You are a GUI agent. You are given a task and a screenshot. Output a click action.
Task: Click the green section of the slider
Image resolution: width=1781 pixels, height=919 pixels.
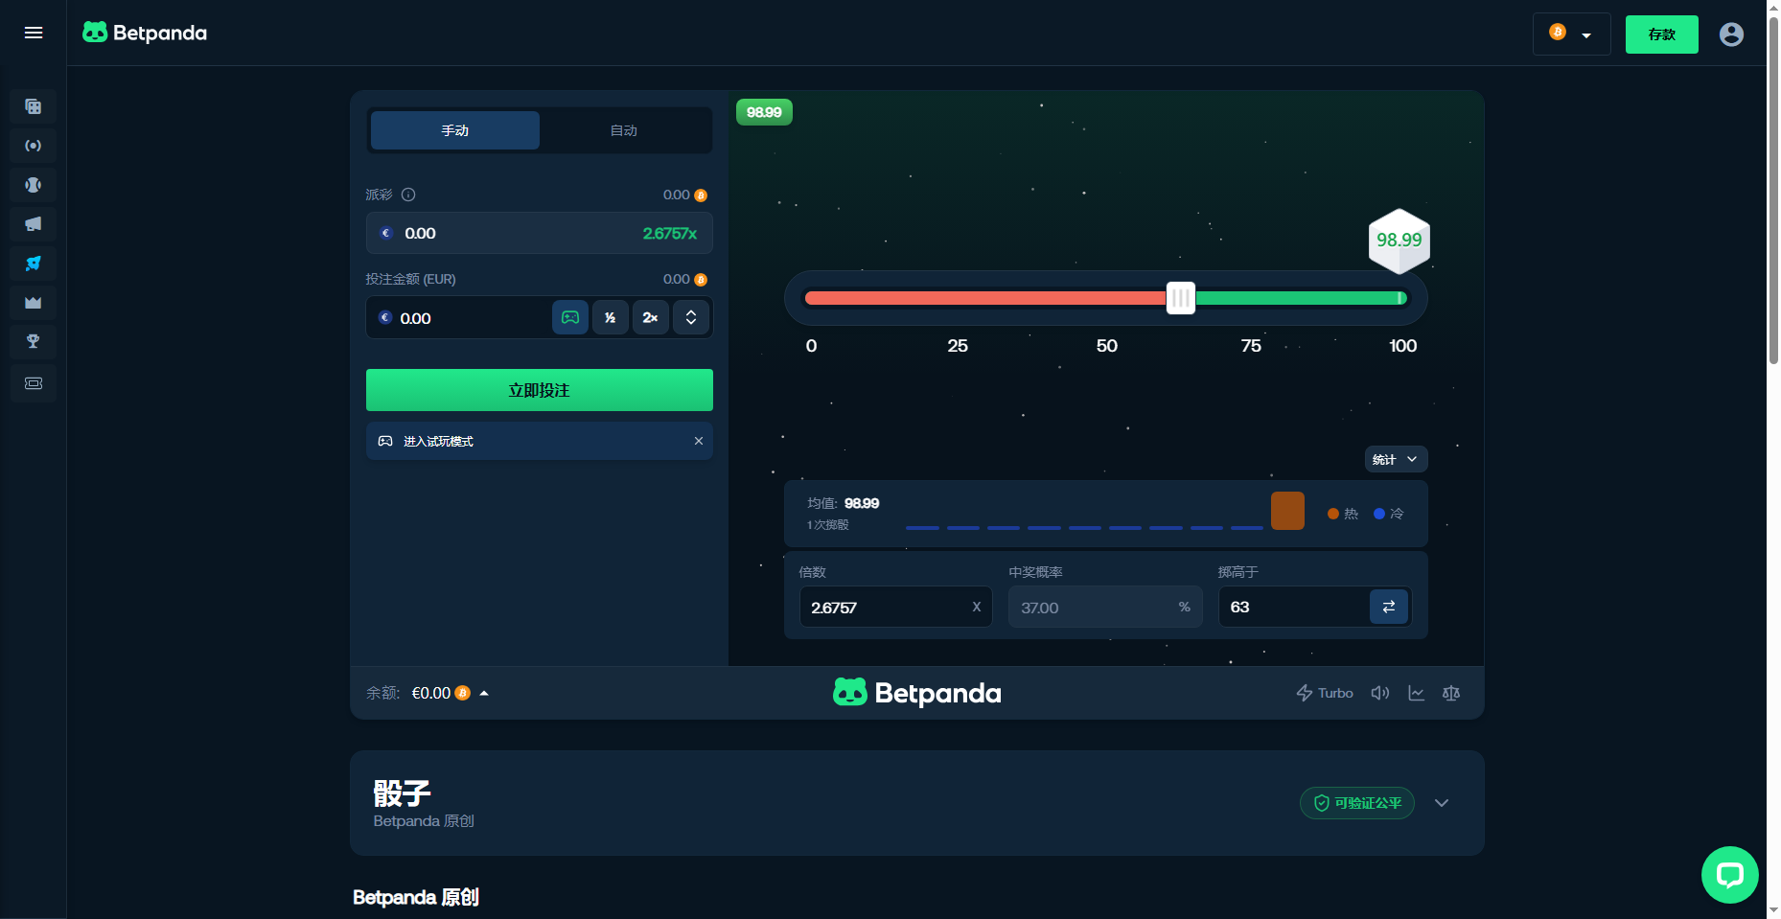[x=1301, y=298]
